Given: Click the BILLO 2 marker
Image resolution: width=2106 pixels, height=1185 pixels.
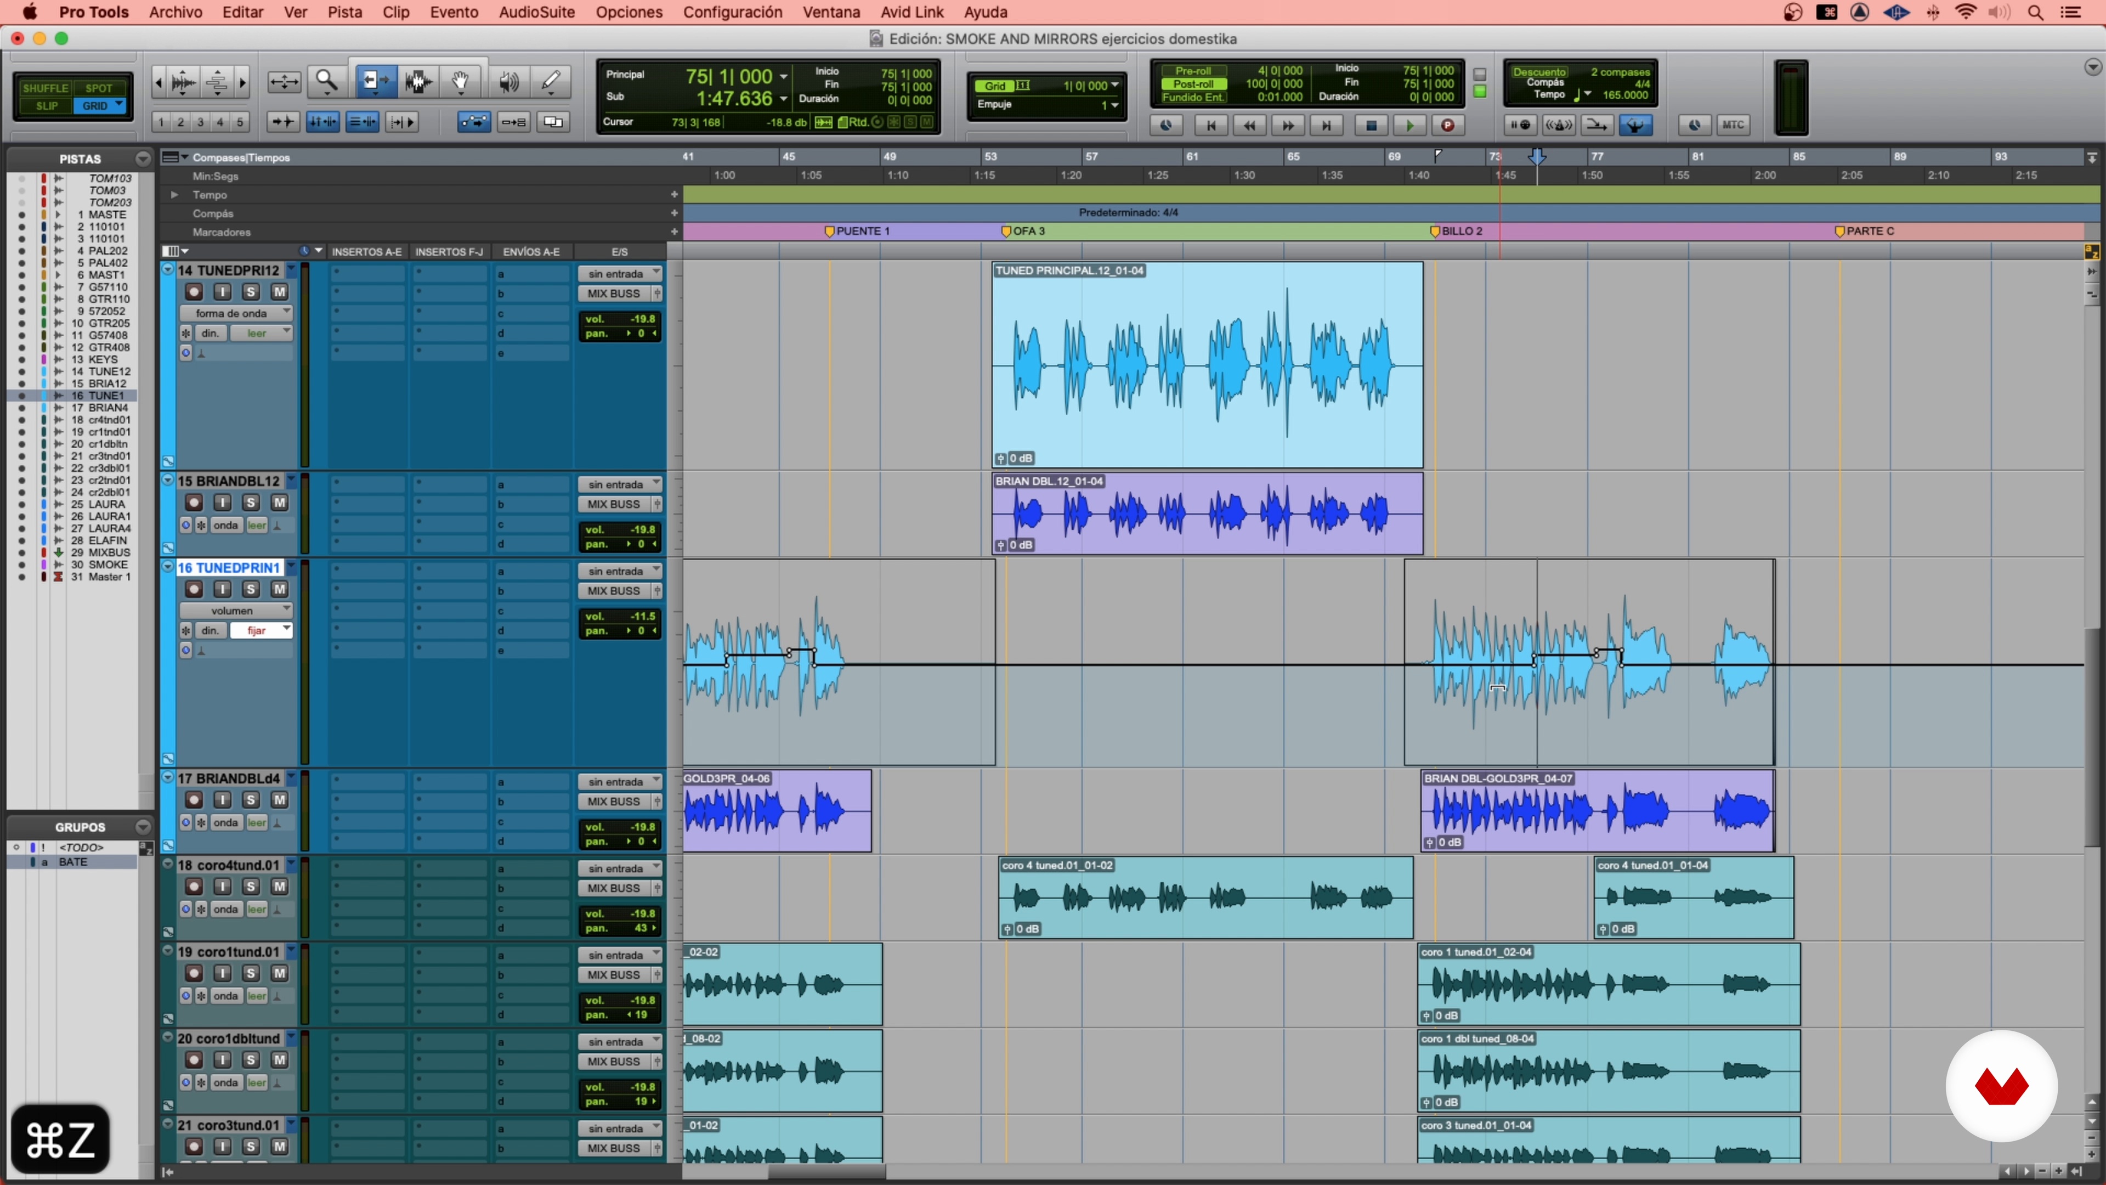Looking at the screenshot, I should [x=1456, y=232].
